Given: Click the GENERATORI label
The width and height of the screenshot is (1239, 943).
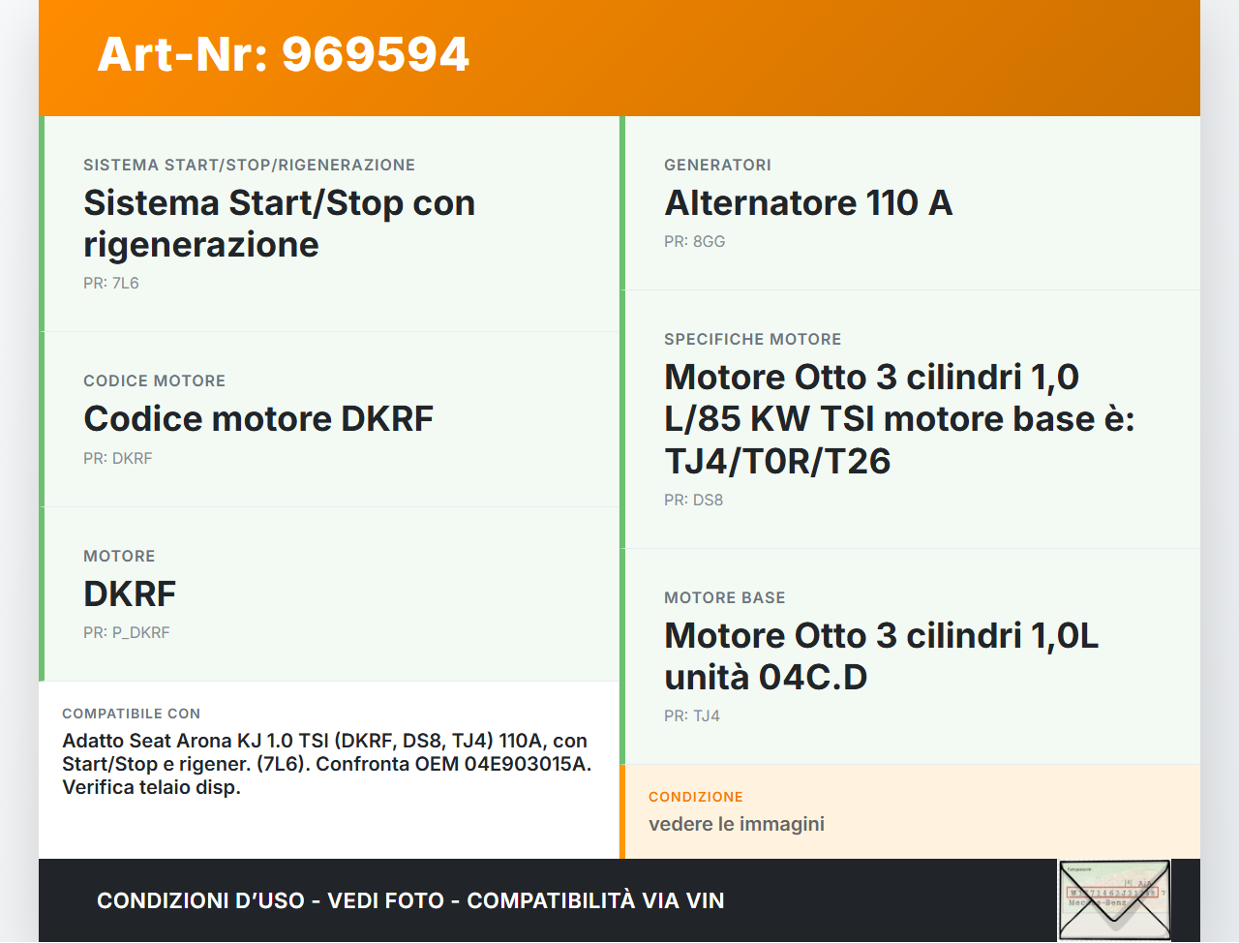Looking at the screenshot, I should pos(717,165).
